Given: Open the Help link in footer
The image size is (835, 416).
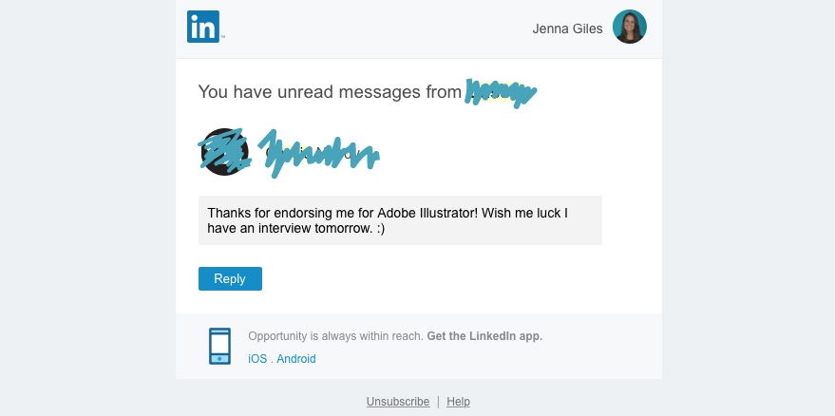Looking at the screenshot, I should [458, 402].
